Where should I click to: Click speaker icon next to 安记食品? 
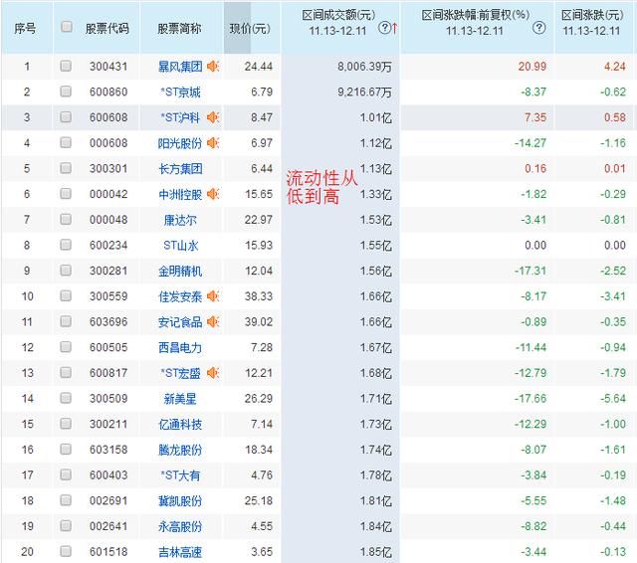coord(213,322)
